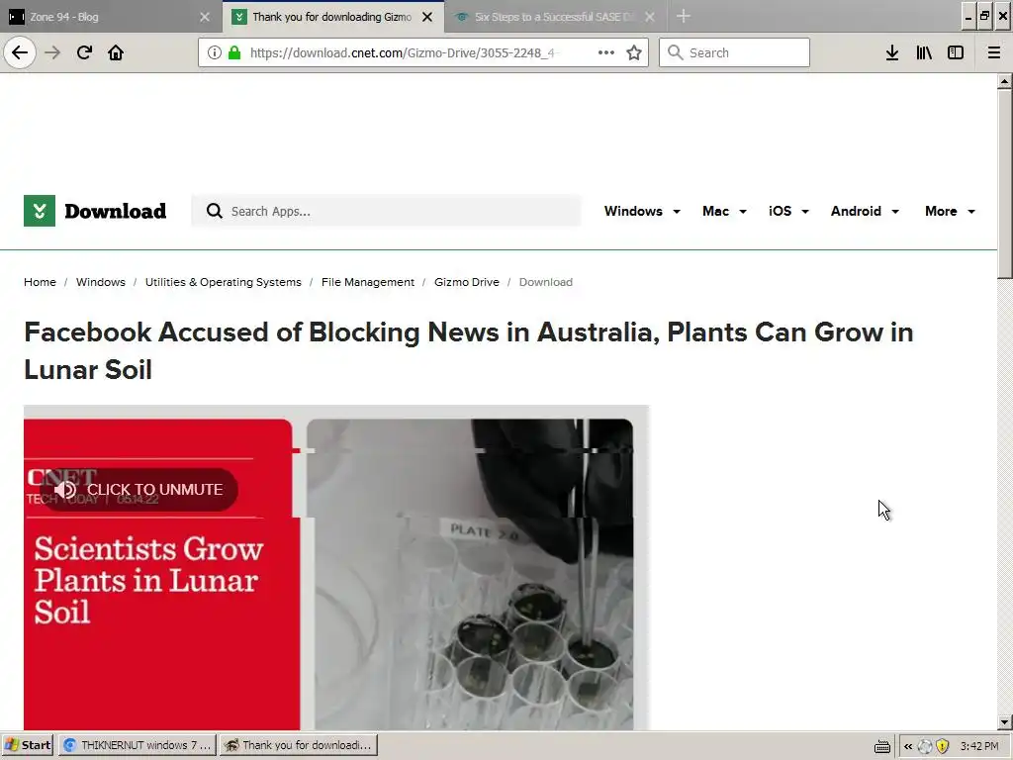This screenshot has width=1013, height=760.
Task: Open the library bookshelf icon
Action: (x=924, y=52)
